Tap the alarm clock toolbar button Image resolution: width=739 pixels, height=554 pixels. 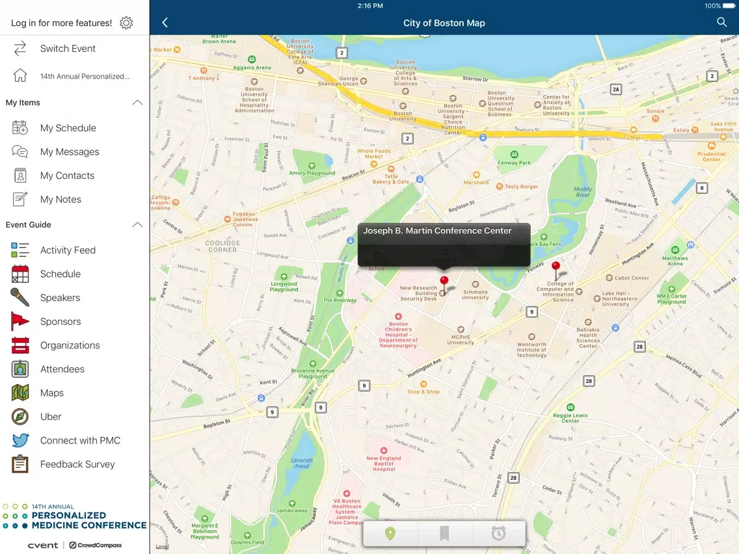point(498,533)
